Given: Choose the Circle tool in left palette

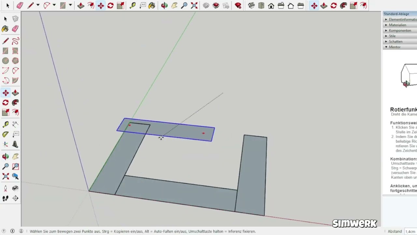Looking at the screenshot, I should click(6, 61).
